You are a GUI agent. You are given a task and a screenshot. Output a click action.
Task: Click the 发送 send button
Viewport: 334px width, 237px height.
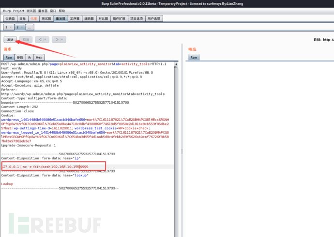10,40
